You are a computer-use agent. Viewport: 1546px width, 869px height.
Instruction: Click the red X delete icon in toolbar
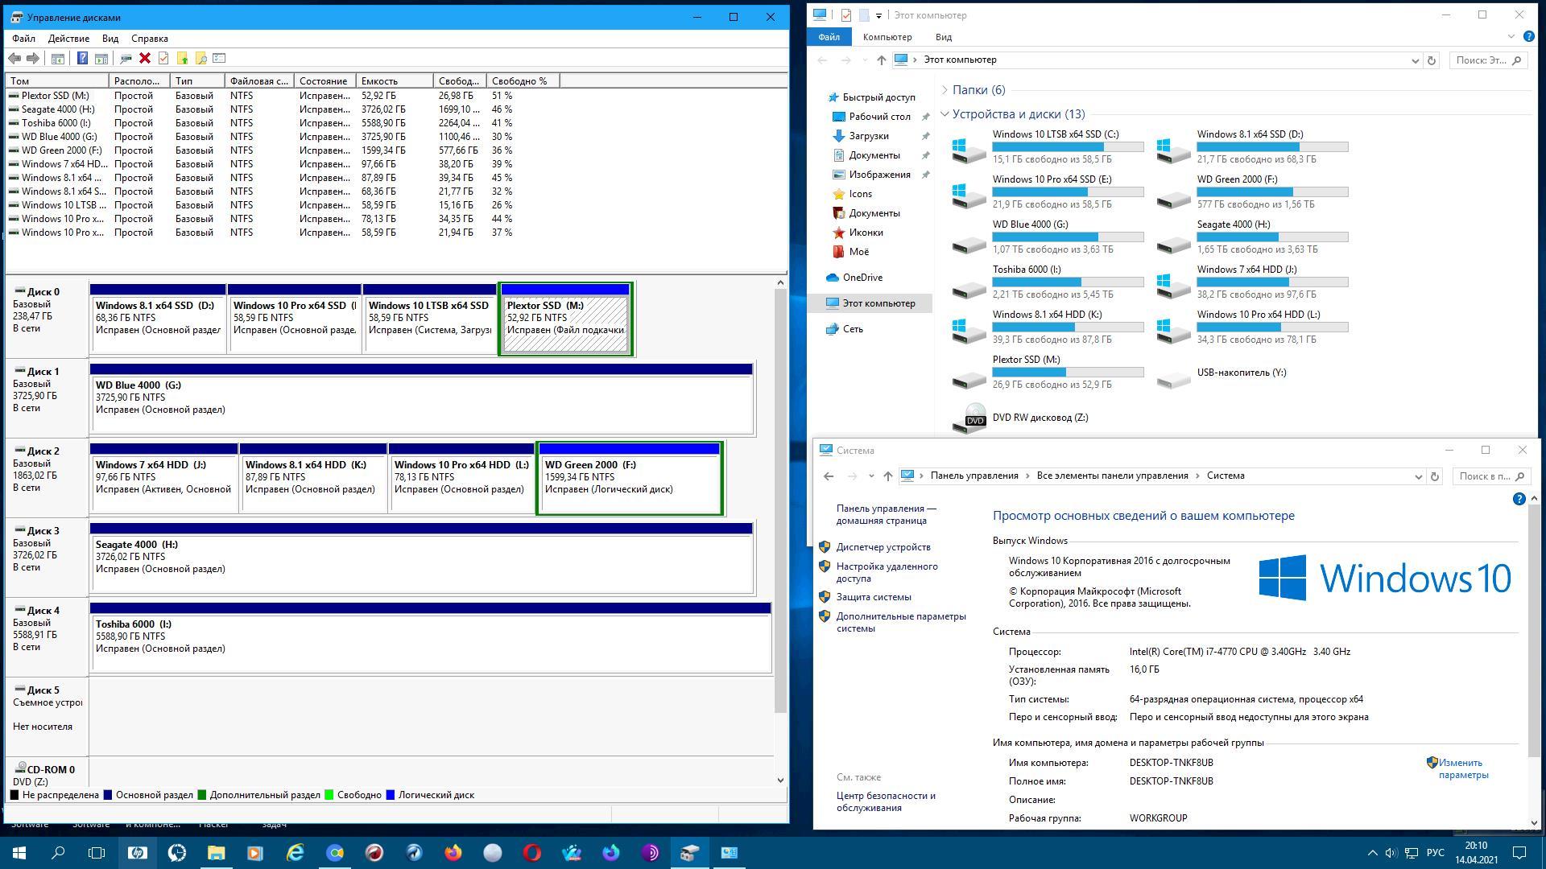[x=145, y=58]
